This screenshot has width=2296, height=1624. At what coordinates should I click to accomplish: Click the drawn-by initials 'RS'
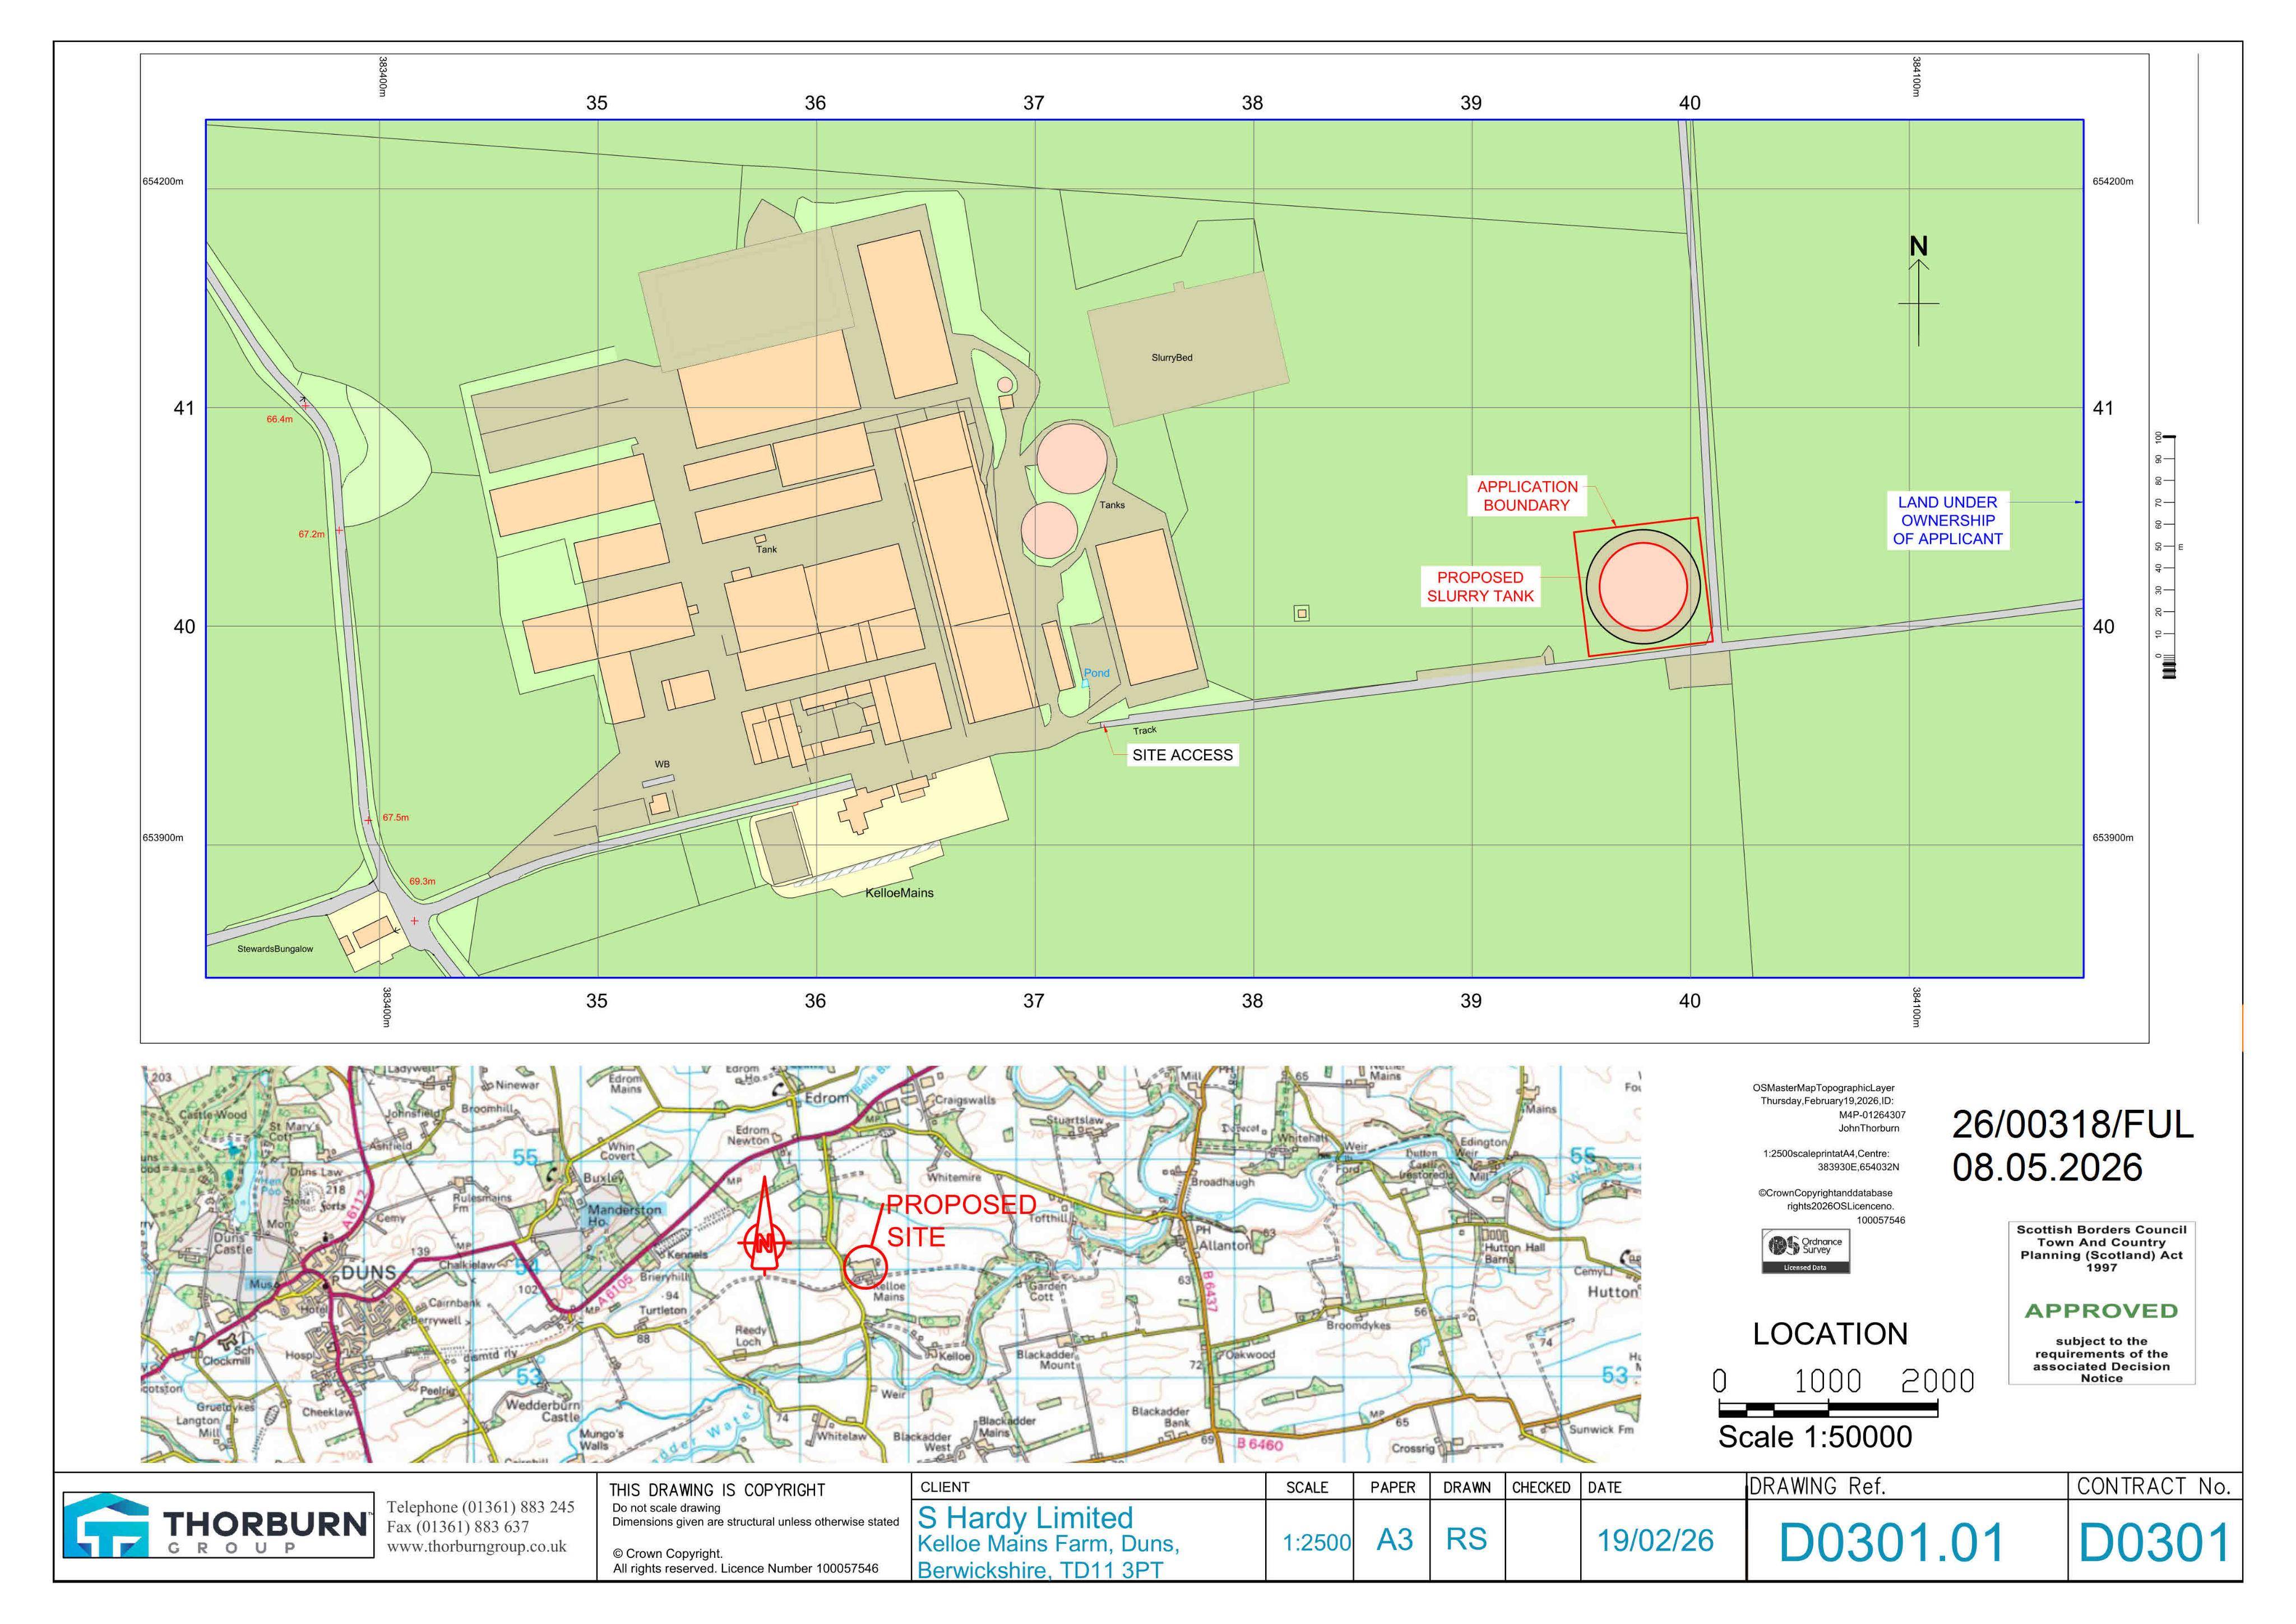1466,1540
